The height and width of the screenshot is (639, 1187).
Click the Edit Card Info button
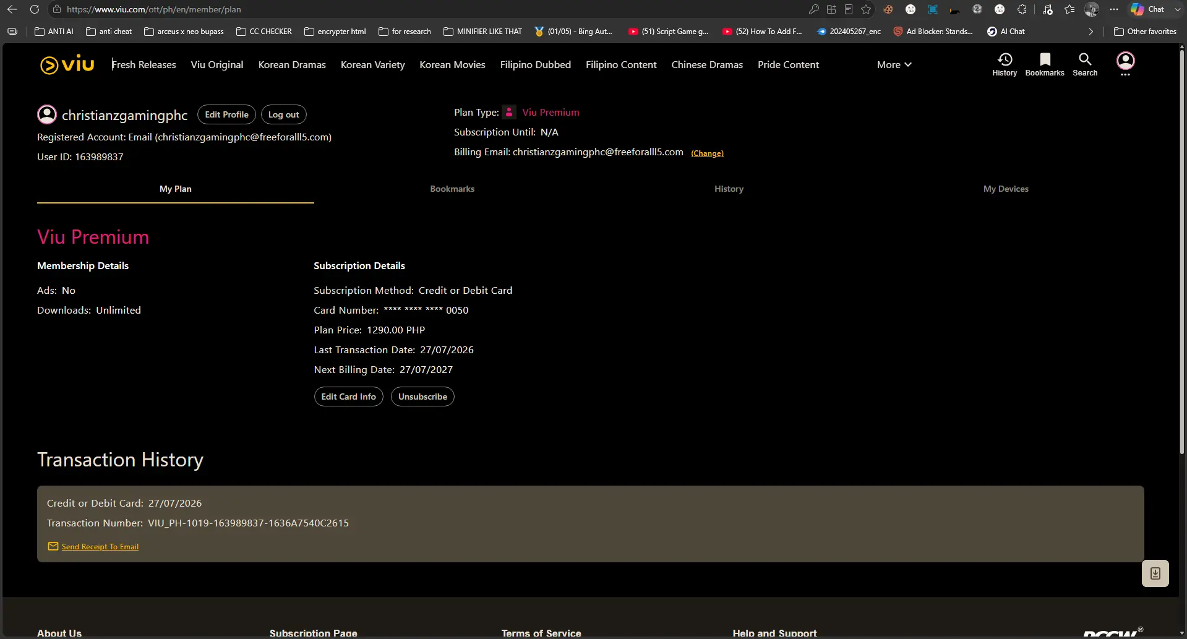[348, 397]
